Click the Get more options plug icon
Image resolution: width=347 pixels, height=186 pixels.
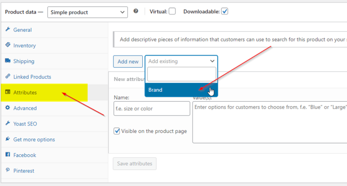(8, 139)
